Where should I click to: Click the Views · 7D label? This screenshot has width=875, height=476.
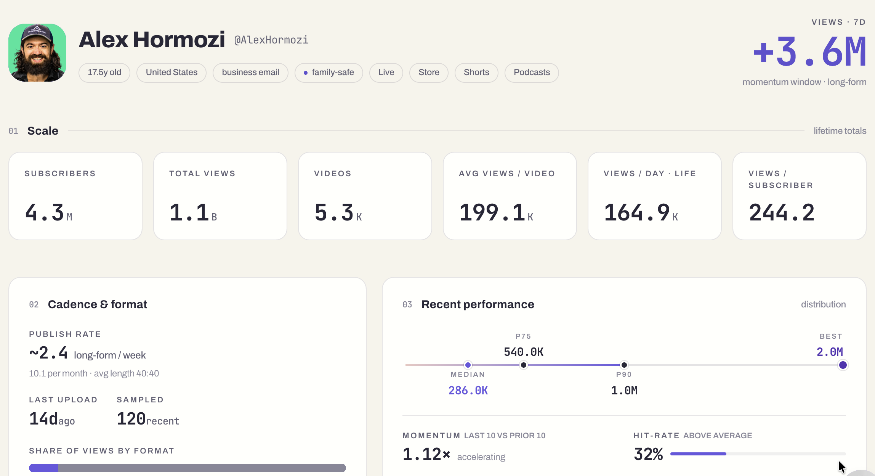coord(839,22)
